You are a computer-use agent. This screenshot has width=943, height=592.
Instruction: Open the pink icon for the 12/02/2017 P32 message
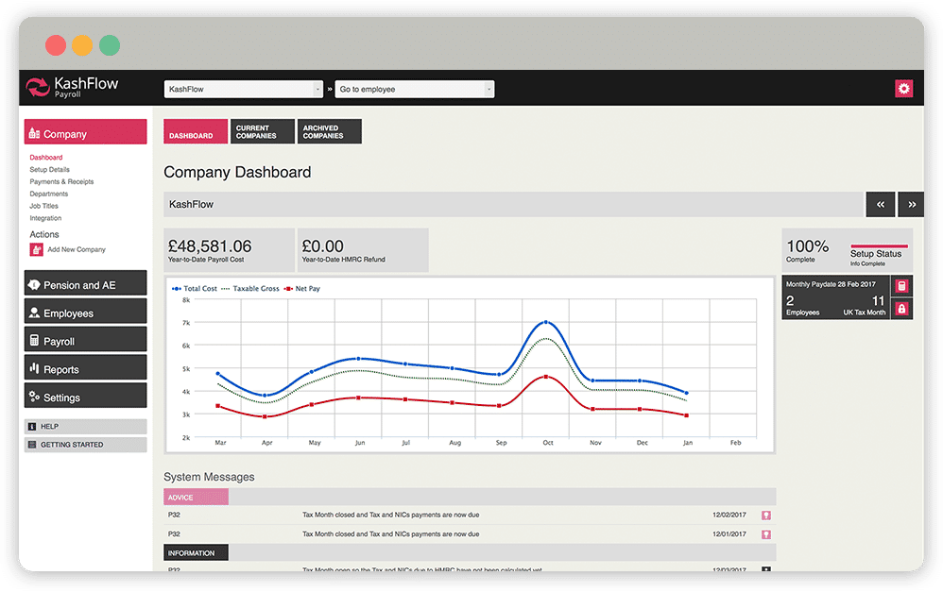pos(766,516)
